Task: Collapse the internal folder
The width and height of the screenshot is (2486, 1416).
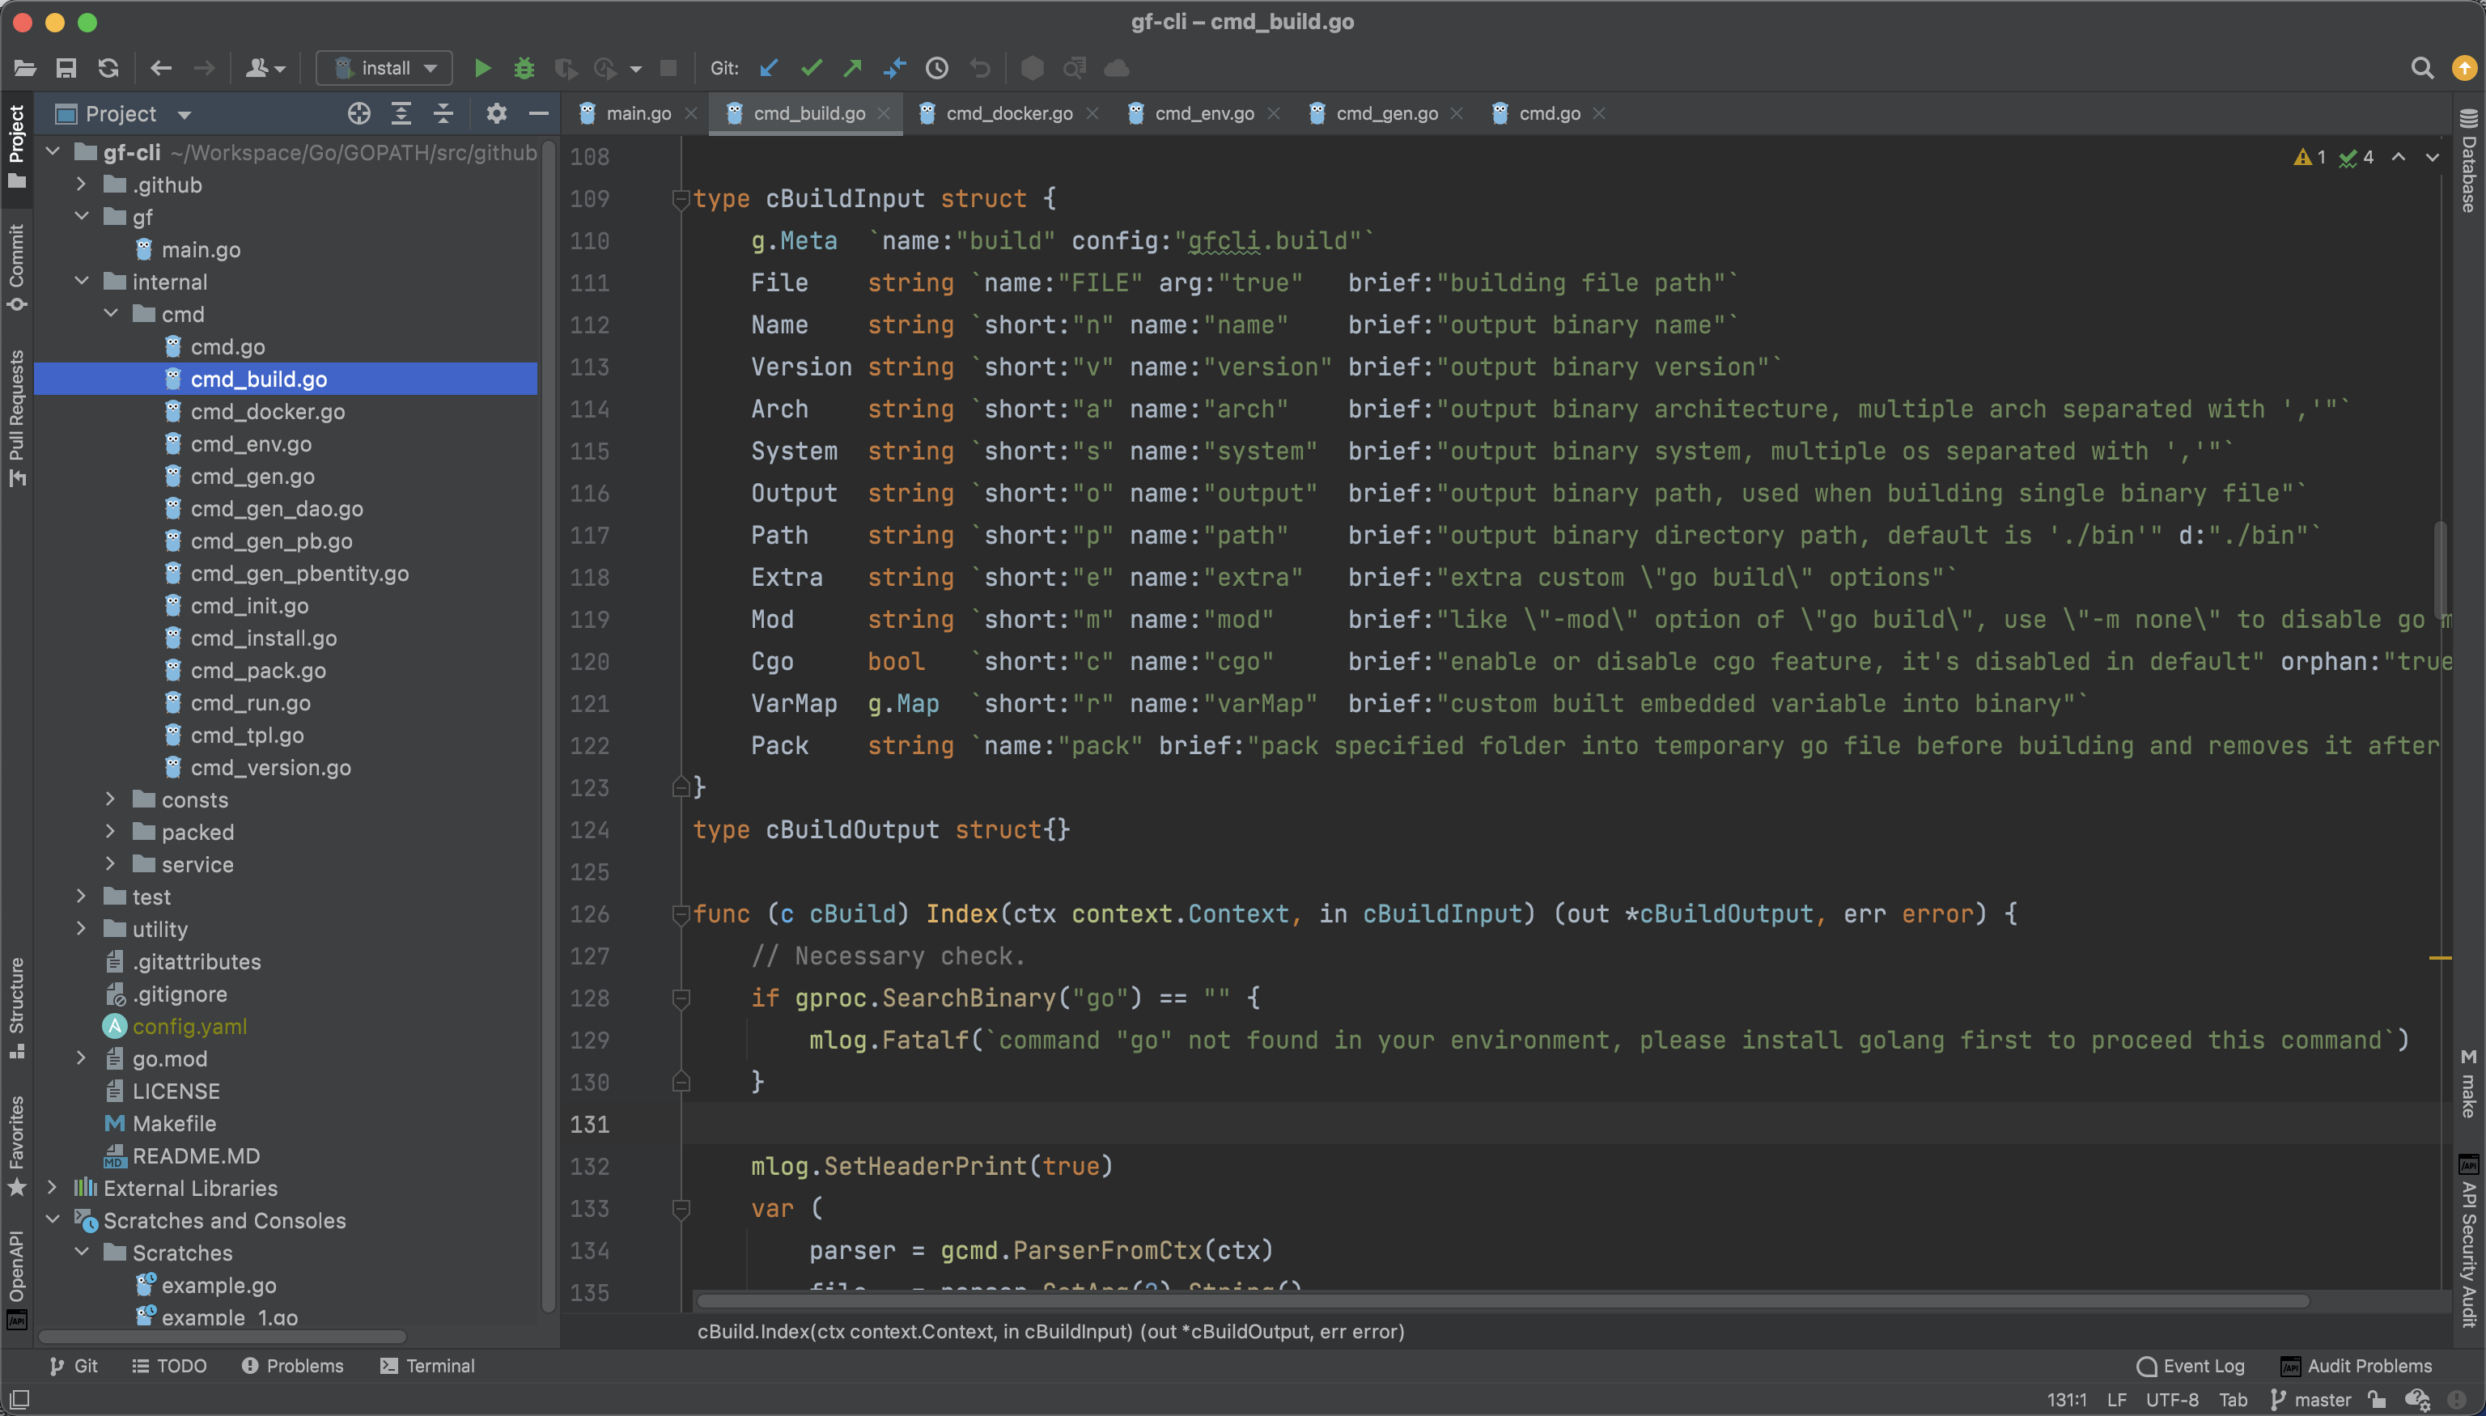Action: [83, 282]
